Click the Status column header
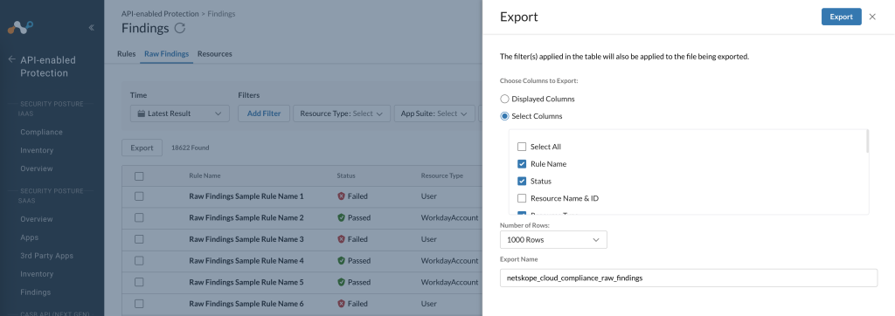The height and width of the screenshot is (316, 895). pyautogui.click(x=346, y=175)
